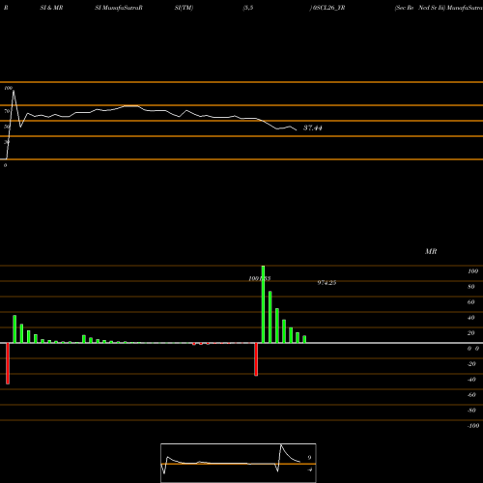Select the MR heading above the histogram
This screenshot has height=483, width=483.
[x=431, y=251]
